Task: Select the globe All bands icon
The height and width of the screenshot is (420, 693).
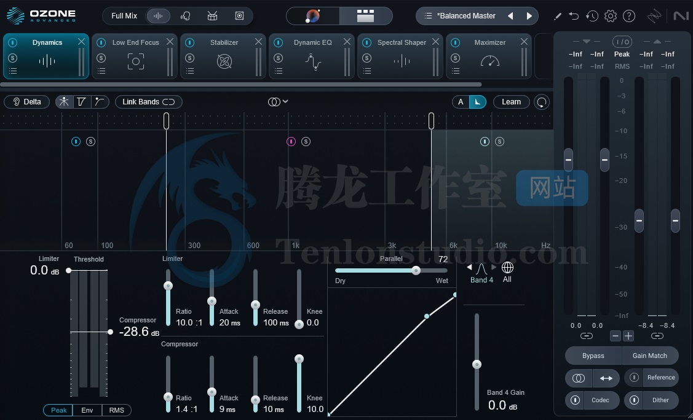Action: click(x=507, y=268)
